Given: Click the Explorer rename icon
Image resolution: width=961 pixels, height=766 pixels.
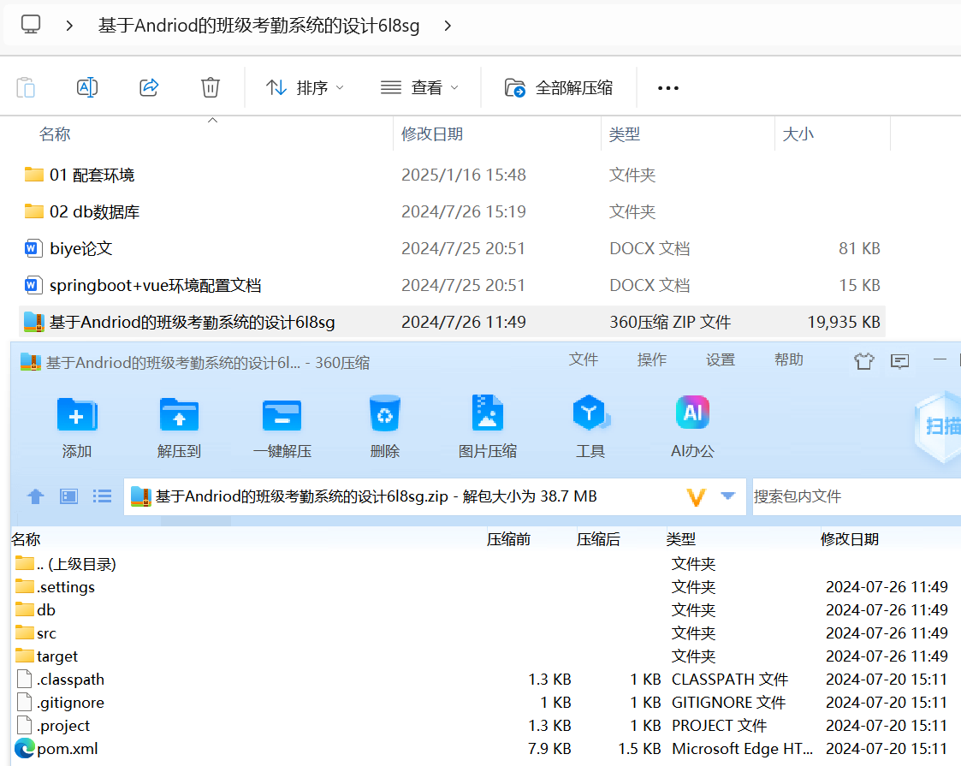Looking at the screenshot, I should tap(87, 87).
